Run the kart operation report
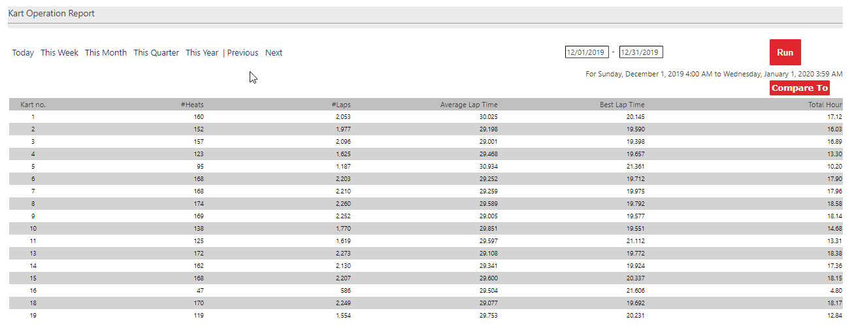 [x=785, y=52]
